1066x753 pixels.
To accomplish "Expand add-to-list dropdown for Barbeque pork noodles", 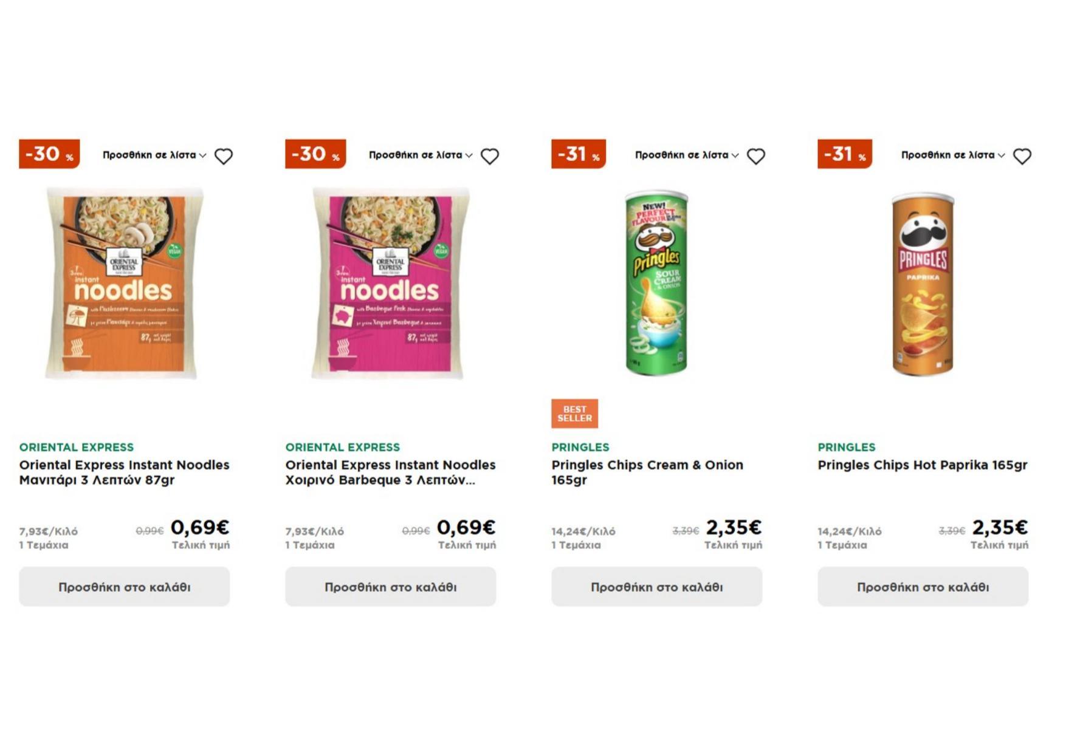I will pyautogui.click(x=421, y=155).
